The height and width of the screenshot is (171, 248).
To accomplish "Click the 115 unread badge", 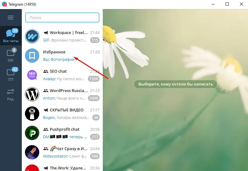I will pyautogui.click(x=95, y=40).
